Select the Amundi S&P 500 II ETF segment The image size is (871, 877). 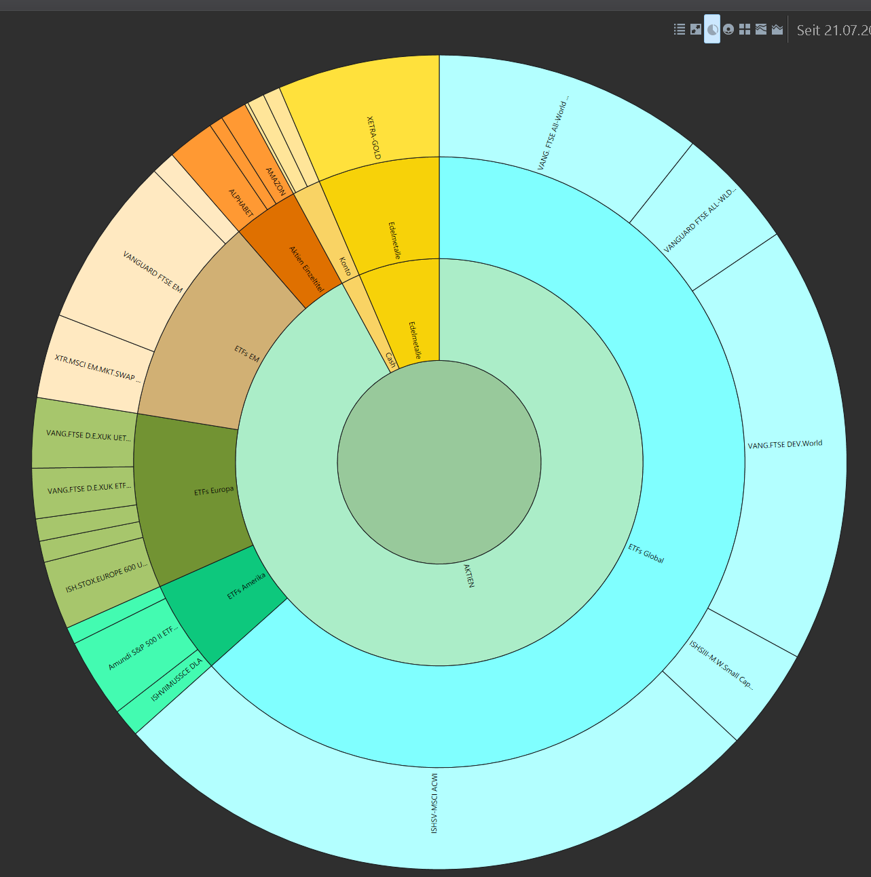(136, 651)
